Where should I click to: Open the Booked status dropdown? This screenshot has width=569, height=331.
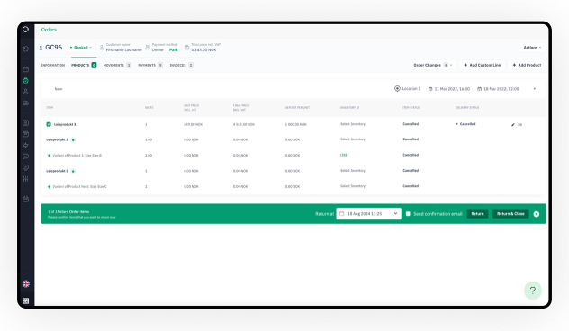point(81,48)
